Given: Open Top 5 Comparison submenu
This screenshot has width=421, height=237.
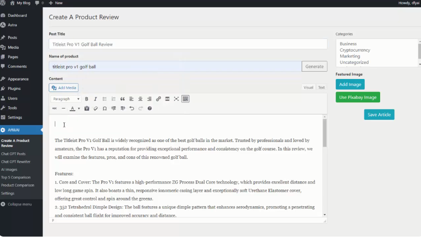Looking at the screenshot, I should click(x=15, y=177).
